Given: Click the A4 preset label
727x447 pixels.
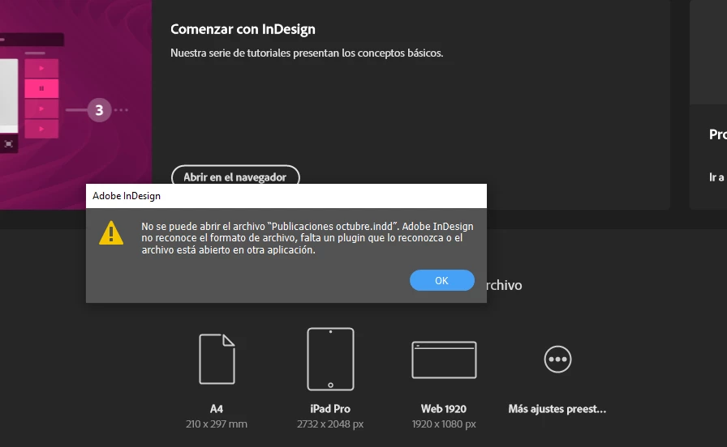Looking at the screenshot, I should pos(217,409).
